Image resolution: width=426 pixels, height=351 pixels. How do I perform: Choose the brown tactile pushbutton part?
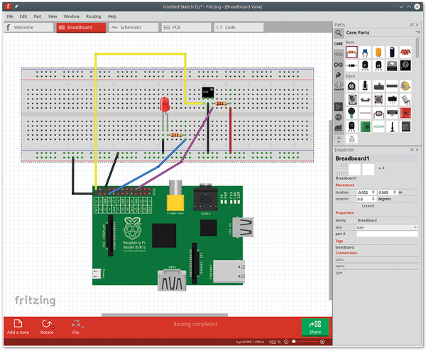378,99
